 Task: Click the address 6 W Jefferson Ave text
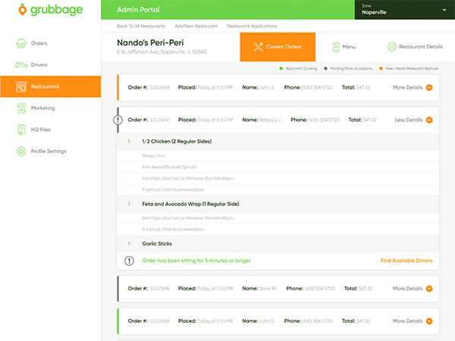click(162, 52)
